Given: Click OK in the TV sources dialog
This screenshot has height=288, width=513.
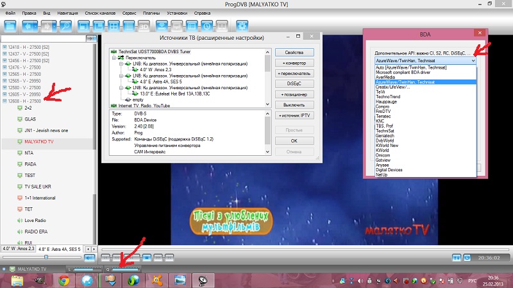Looking at the screenshot, I should (x=294, y=140).
